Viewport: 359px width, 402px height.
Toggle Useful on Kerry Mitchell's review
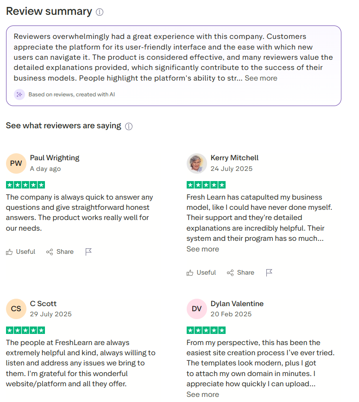tap(201, 272)
